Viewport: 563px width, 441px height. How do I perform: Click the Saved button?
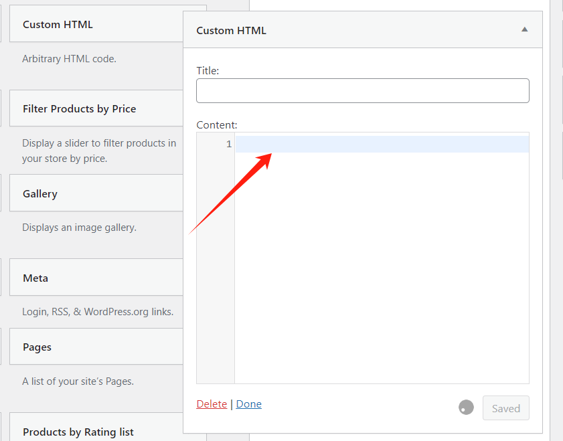[505, 408]
